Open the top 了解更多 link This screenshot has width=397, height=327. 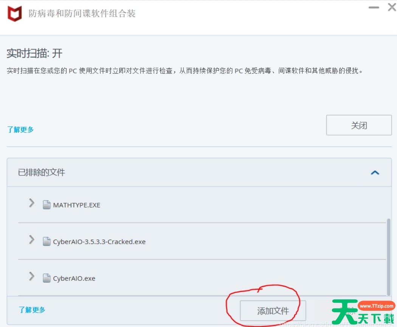[20, 129]
